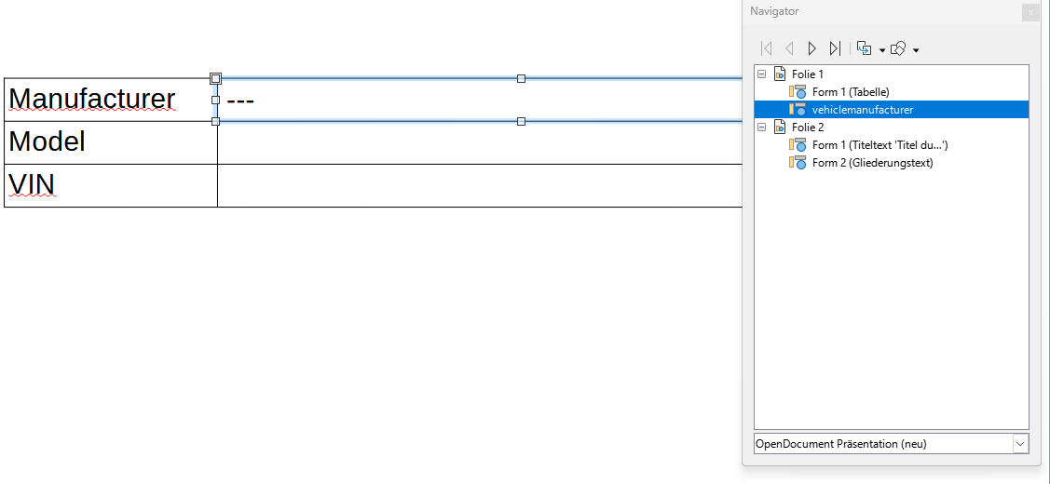The width and height of the screenshot is (1050, 484).
Task: Go to next slide via Navigator arrow
Action: tap(811, 48)
